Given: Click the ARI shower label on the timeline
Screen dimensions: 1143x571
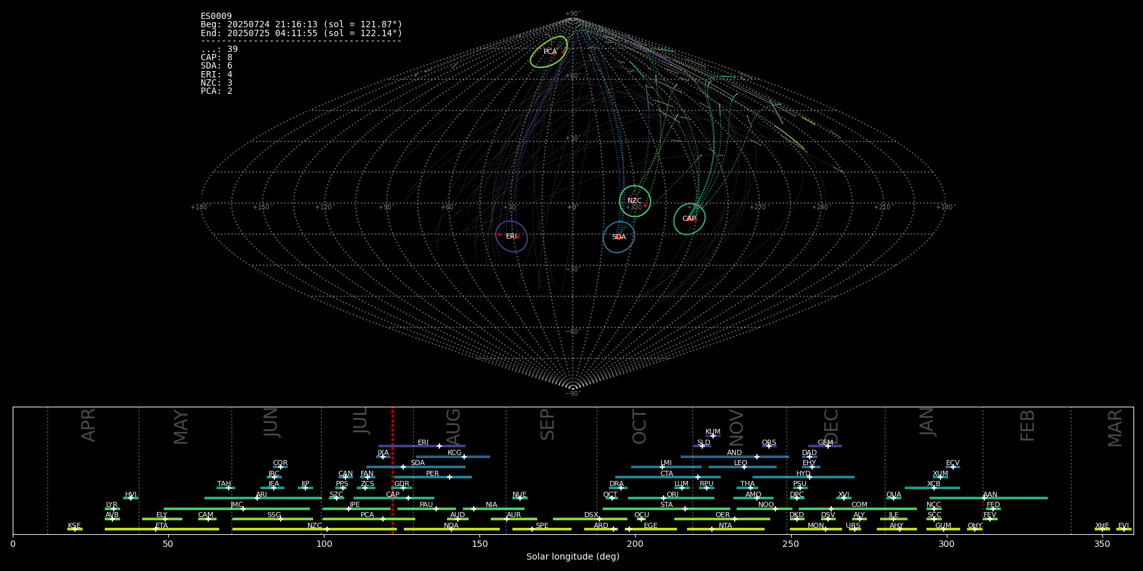Looking at the screenshot, I should [x=261, y=495].
